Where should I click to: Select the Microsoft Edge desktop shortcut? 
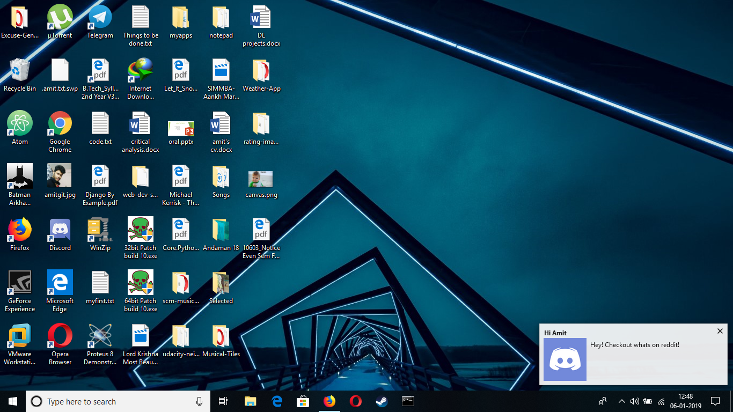(x=60, y=291)
